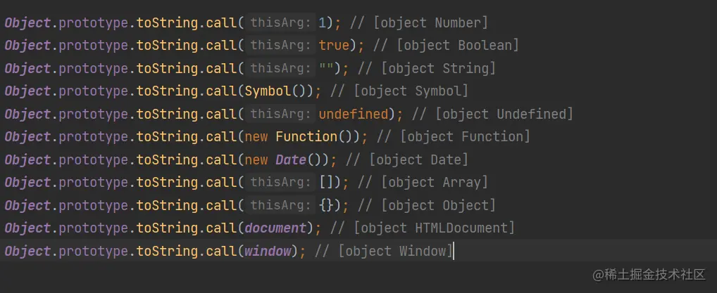Click the comment '[object Boolean]'

pos(458,46)
